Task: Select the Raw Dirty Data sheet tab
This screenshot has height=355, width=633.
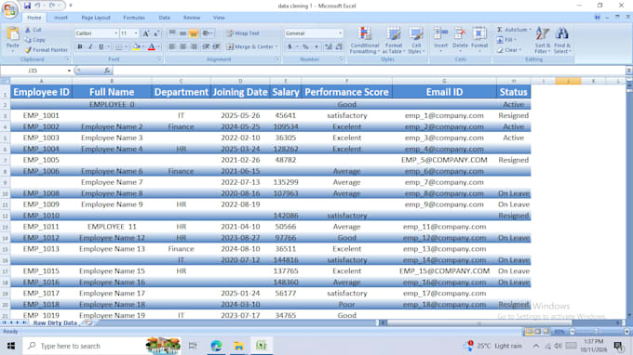Action: click(55, 323)
